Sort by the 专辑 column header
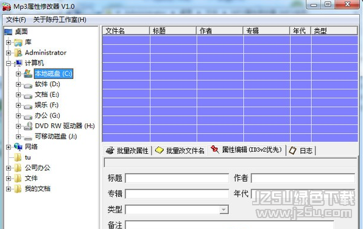Image resolution: width=363 pixels, height=229 pixels. (x=266, y=31)
